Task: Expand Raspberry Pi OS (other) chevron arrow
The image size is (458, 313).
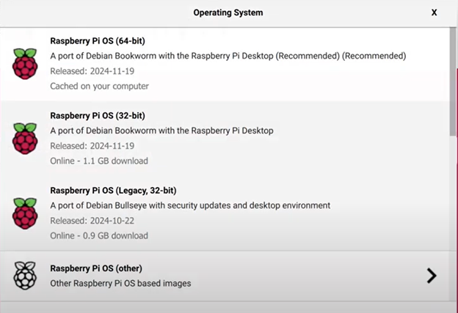Action: [432, 276]
